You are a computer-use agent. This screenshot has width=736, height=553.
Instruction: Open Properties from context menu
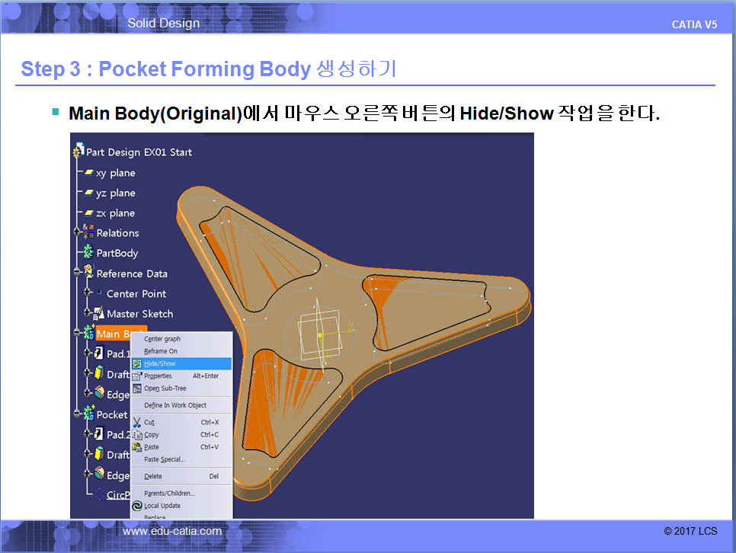coord(158,376)
